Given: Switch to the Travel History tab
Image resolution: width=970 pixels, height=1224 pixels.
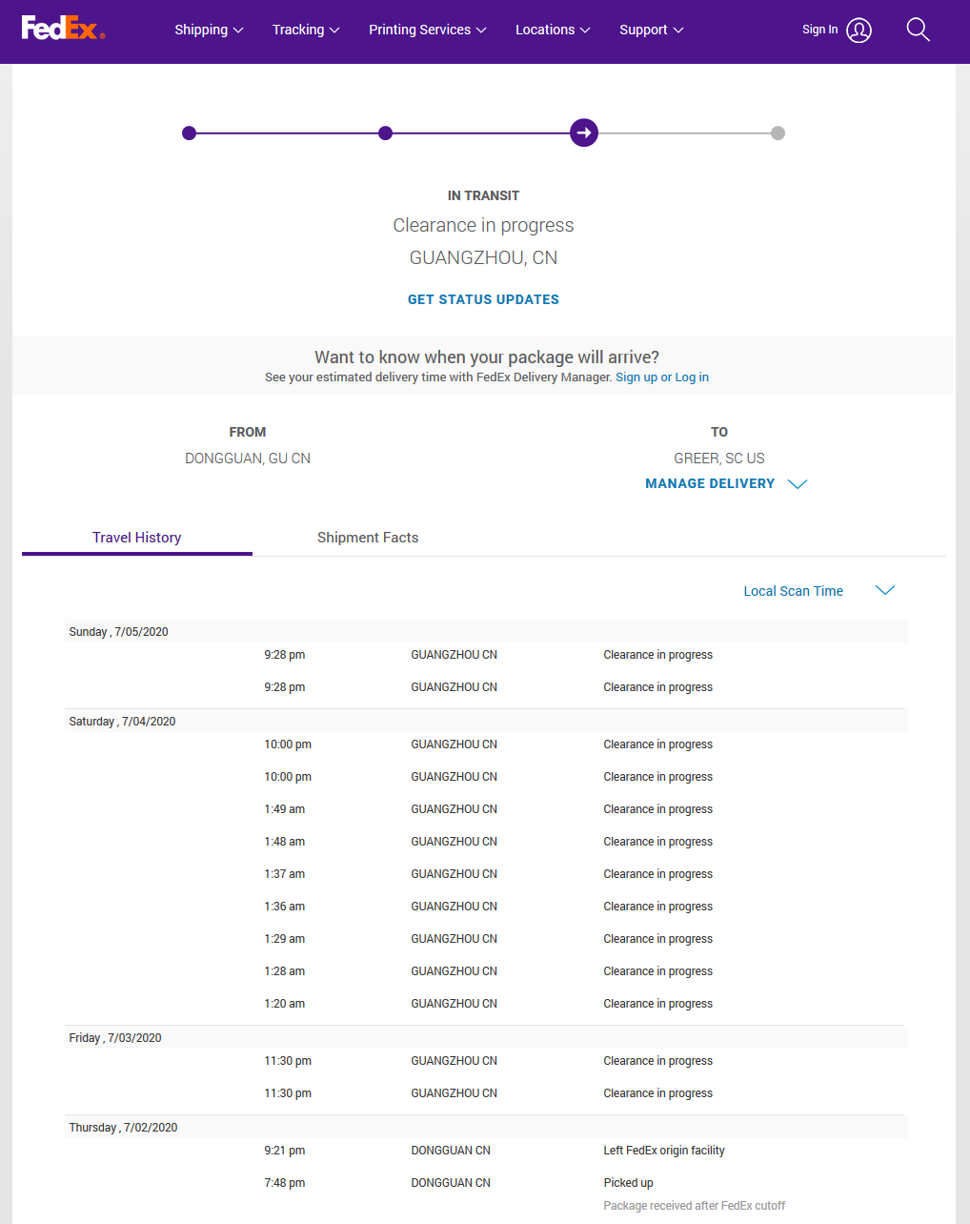Looking at the screenshot, I should point(137,538).
